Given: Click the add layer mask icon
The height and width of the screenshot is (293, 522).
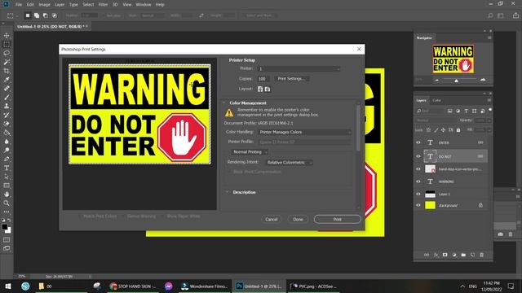Looking at the screenshot, I should (x=445, y=255).
